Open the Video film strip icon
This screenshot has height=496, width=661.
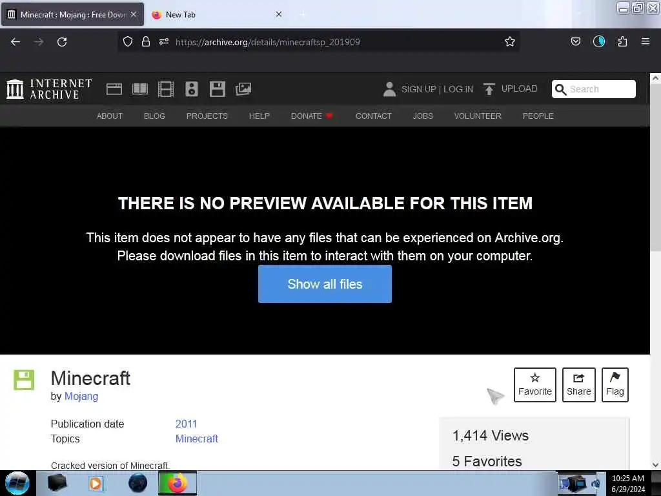coord(166,89)
